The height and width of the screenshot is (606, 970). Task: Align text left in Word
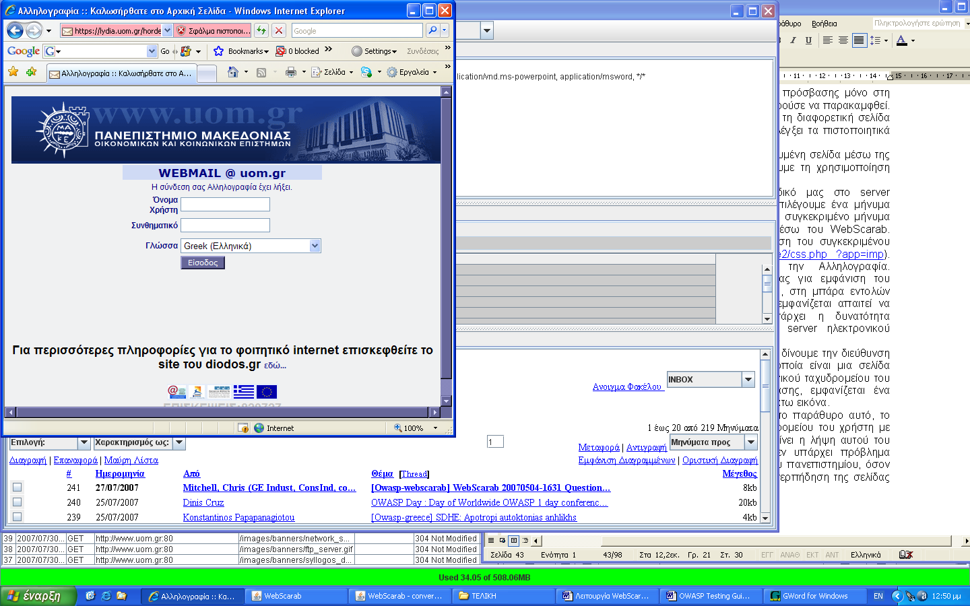[828, 40]
